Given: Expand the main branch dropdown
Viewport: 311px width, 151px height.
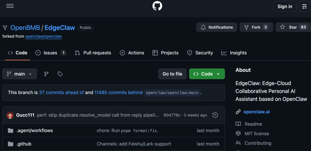Looking at the screenshot, I should (x=20, y=74).
